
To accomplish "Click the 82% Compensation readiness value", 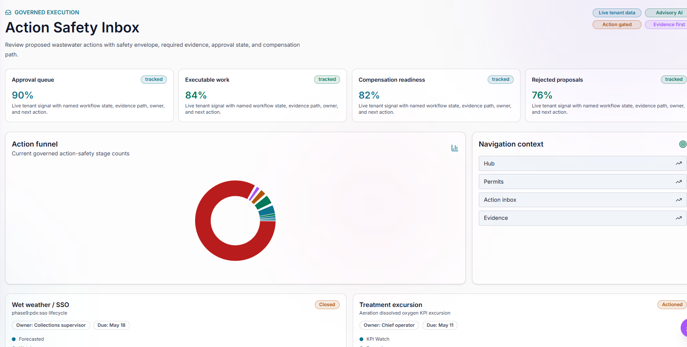I will pos(369,95).
